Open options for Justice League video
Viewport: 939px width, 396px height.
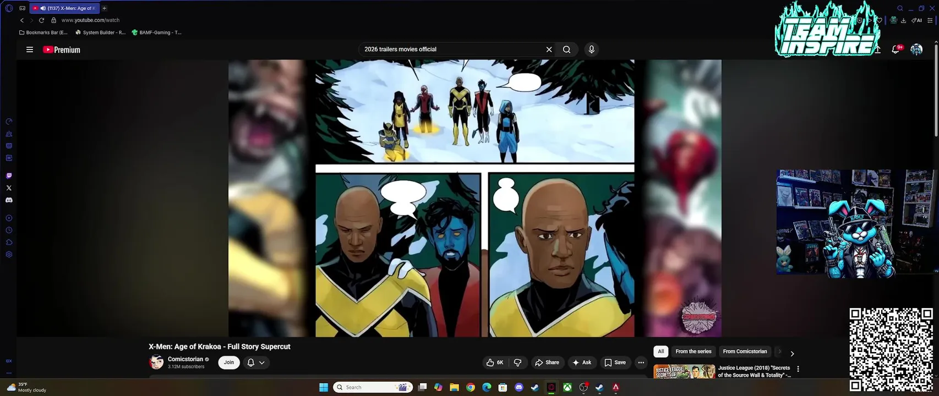[x=798, y=369]
